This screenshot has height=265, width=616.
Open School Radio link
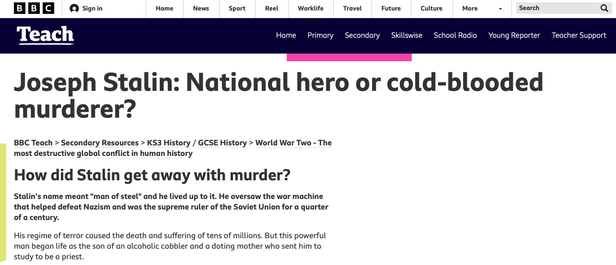tap(455, 35)
